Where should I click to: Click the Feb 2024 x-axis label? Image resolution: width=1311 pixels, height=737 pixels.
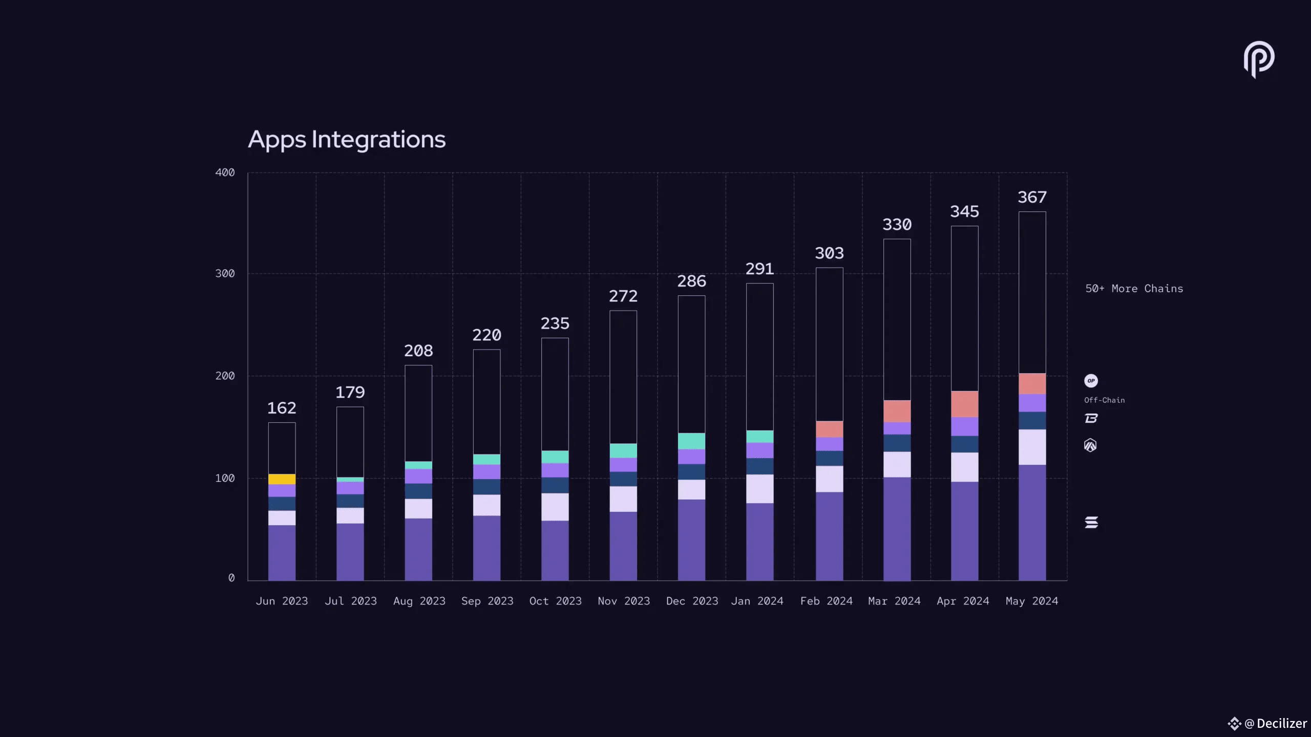pyautogui.click(x=826, y=601)
